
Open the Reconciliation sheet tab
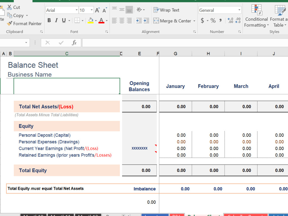point(122,214)
